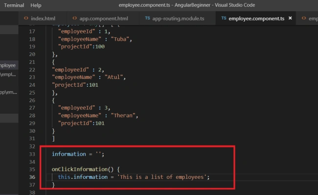Click line number 36 in the gutter
This screenshot has height=195, width=318.
[32, 177]
